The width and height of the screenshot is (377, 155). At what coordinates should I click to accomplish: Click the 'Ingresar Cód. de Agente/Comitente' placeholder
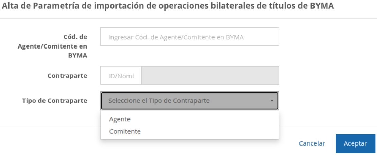click(176, 37)
